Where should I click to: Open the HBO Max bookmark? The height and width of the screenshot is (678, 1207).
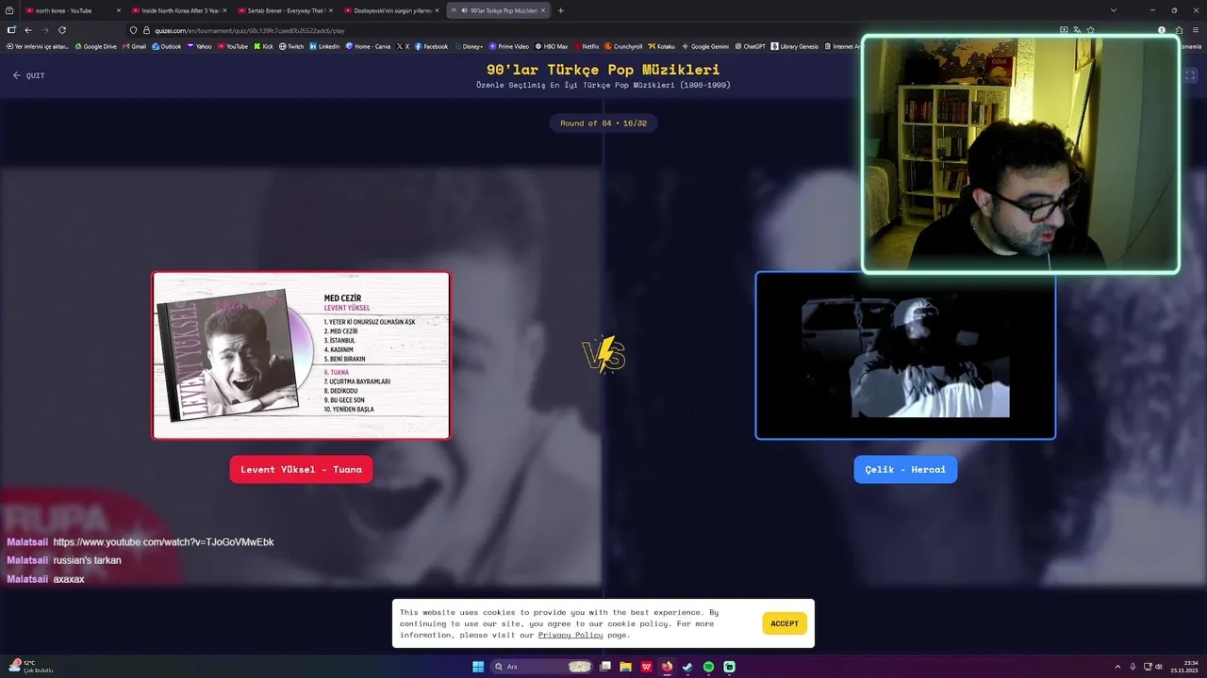(552, 46)
